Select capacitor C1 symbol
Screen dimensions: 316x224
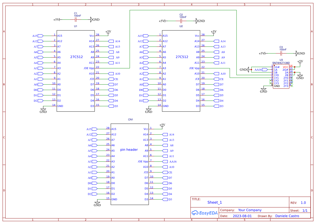click(76, 19)
